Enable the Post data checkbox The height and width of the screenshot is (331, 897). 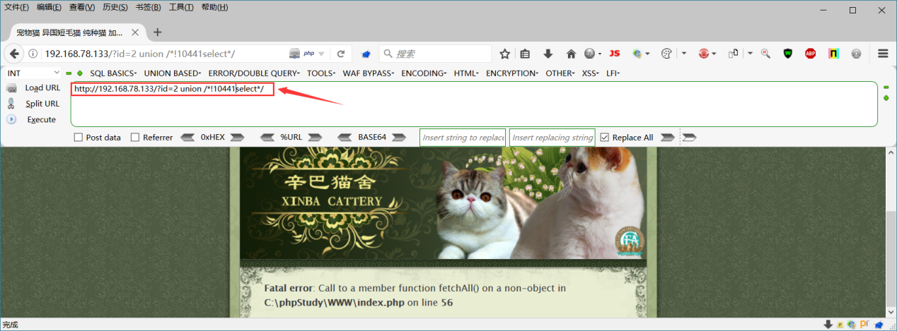(x=79, y=138)
